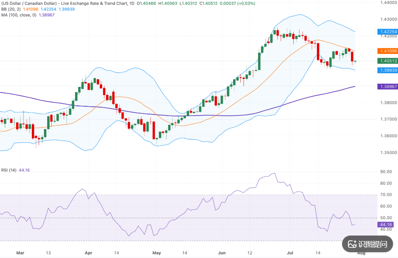Click the 60.00 RSI axis label
The image size is (398, 258).
point(386,206)
